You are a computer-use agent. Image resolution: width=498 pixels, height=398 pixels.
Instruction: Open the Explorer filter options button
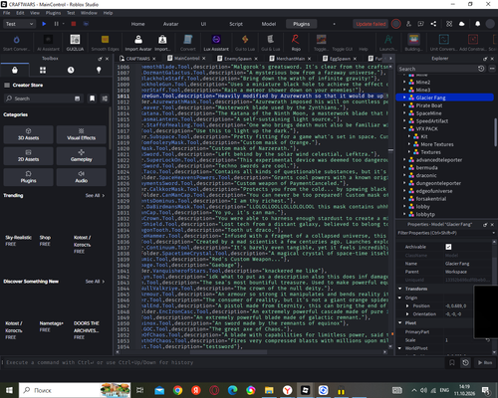pos(492,69)
